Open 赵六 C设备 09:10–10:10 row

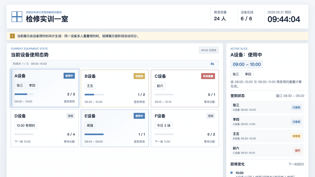(267, 150)
